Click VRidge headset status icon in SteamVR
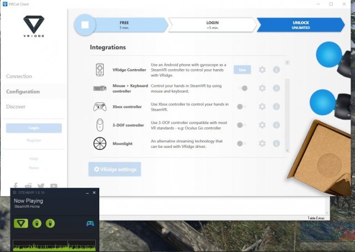The height and width of the screenshot is (252, 355). (21, 223)
